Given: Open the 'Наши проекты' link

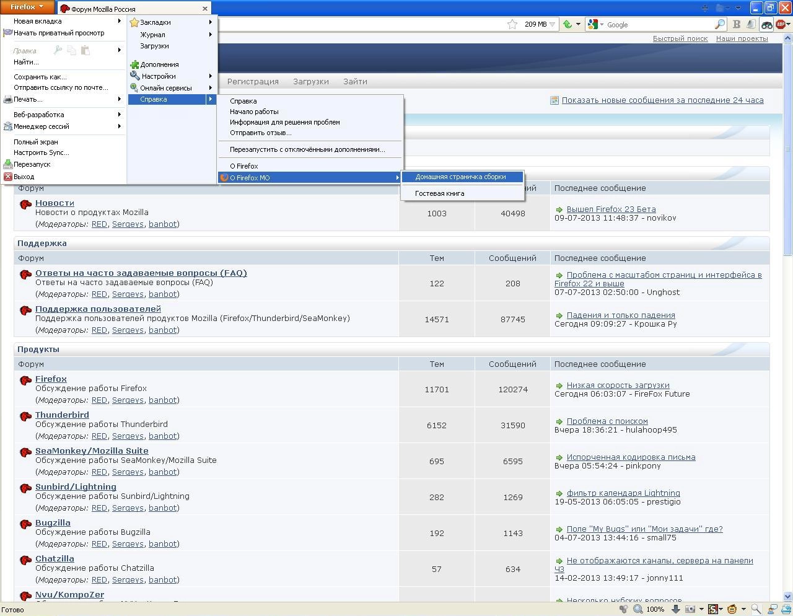Looking at the screenshot, I should pyautogui.click(x=742, y=38).
